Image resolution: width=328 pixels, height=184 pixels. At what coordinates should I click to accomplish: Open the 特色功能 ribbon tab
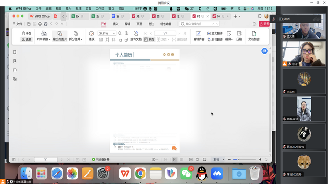[166, 24]
